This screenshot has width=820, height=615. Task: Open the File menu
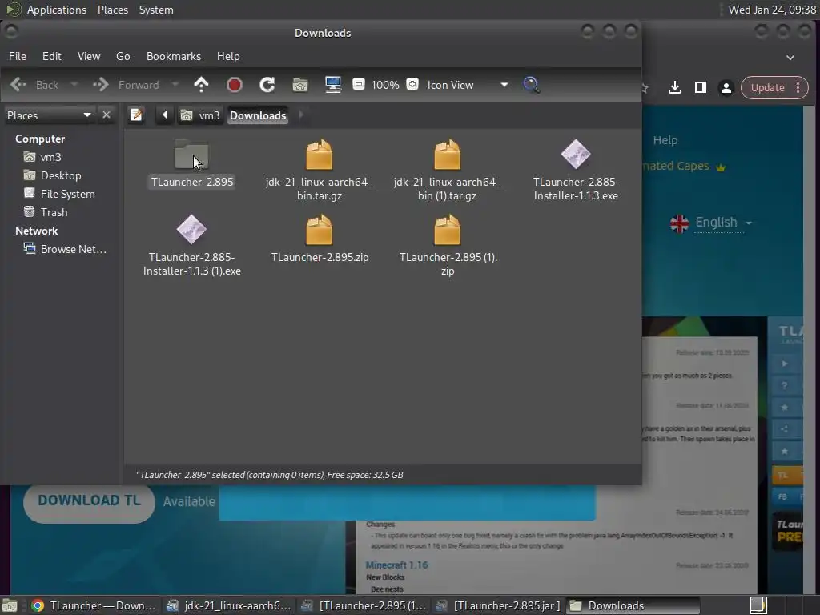pyautogui.click(x=18, y=56)
